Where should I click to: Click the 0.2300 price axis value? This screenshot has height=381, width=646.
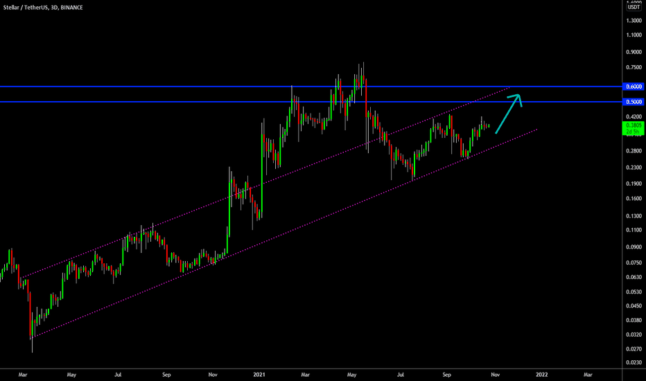(634, 168)
